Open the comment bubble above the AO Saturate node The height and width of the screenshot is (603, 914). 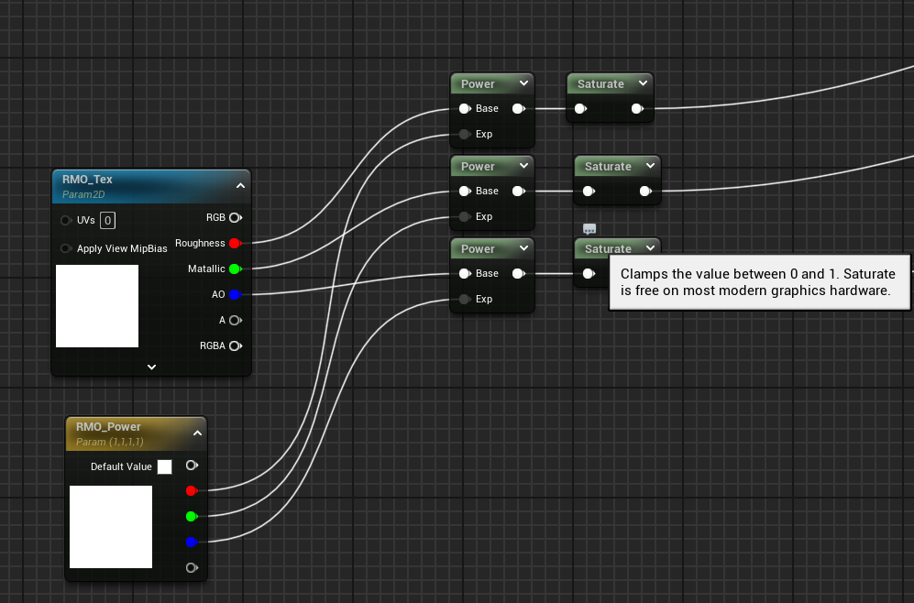click(x=589, y=229)
